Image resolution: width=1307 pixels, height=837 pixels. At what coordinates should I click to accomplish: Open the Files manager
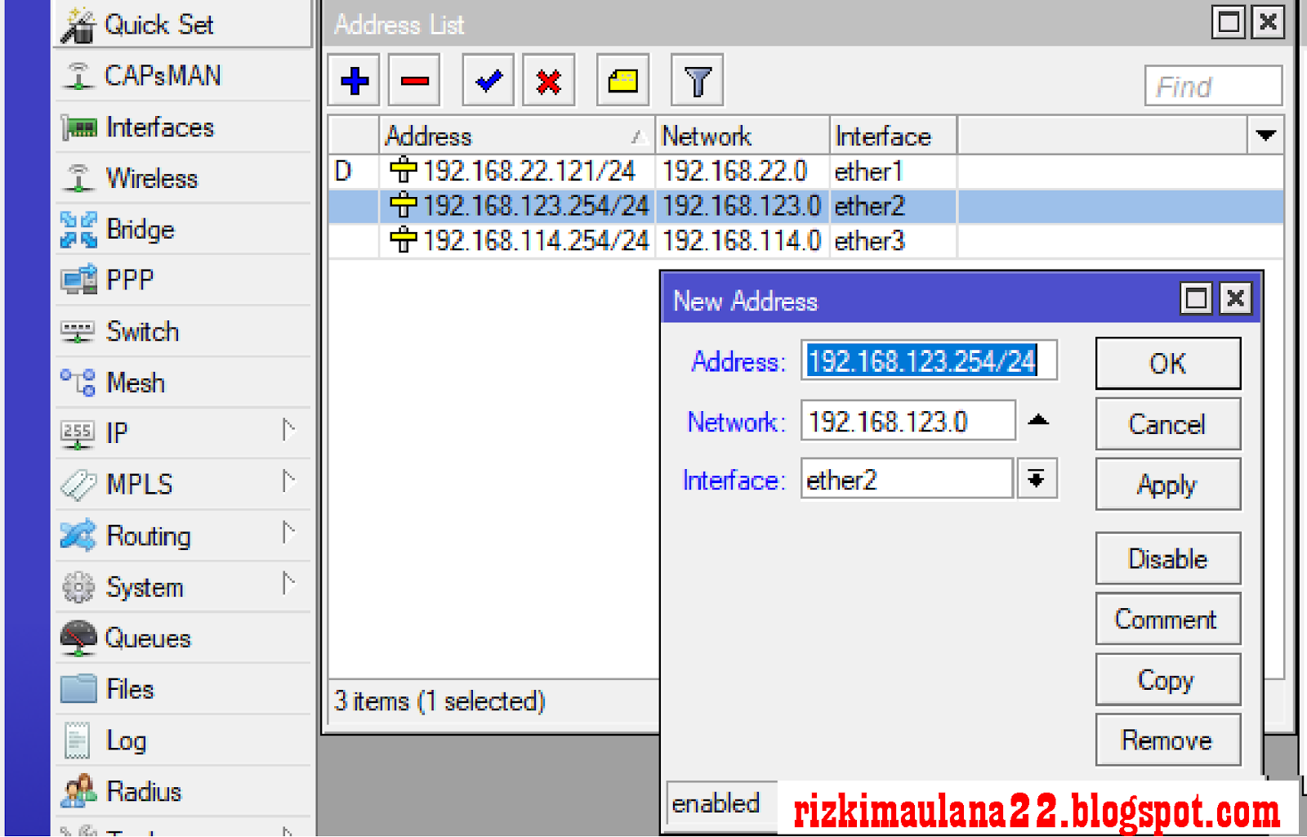(129, 689)
